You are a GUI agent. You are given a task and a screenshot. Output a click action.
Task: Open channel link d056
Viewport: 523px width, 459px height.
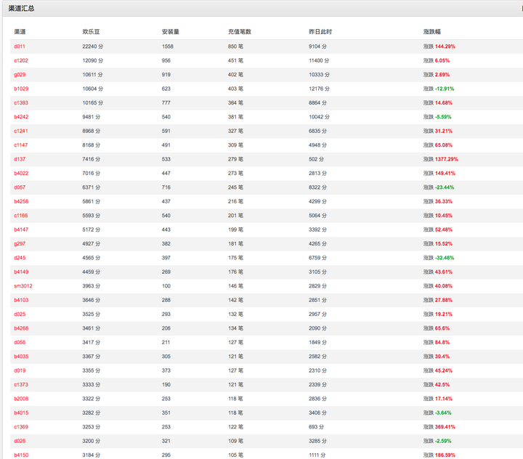click(x=20, y=342)
